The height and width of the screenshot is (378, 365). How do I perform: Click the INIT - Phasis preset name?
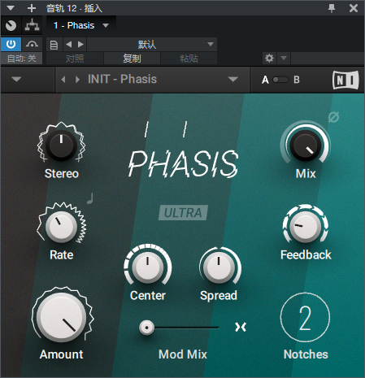[x=122, y=80]
